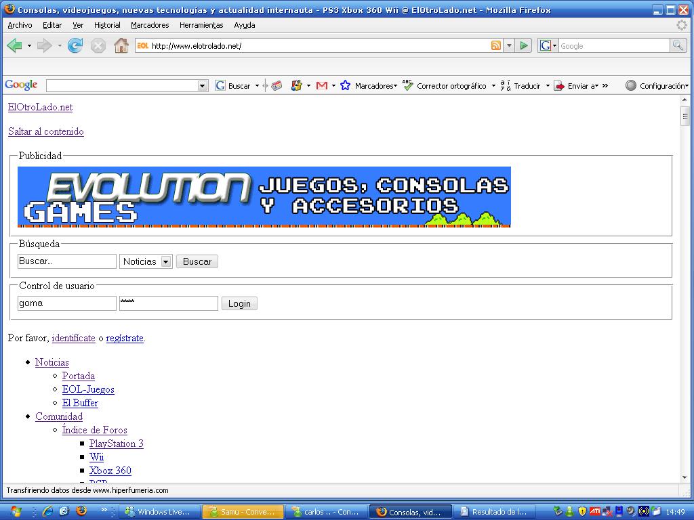Click the colorful gadget icon on Google toolbar

click(x=297, y=86)
